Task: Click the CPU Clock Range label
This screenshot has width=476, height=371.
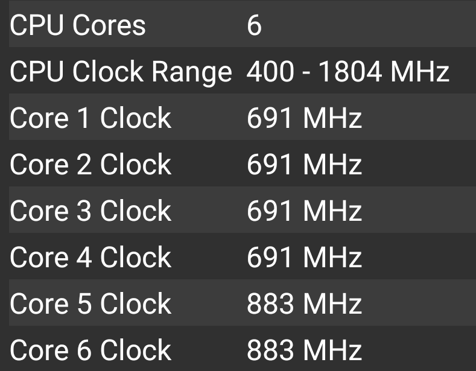Action: [121, 72]
